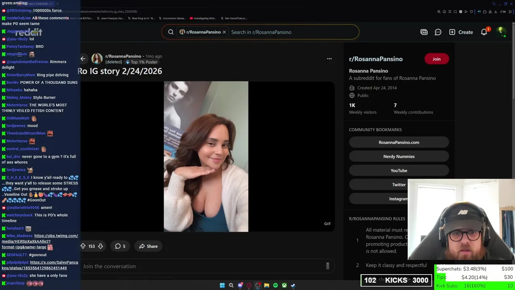Open Discord from the taskbar
This screenshot has width=515, height=290.
tap(240, 286)
